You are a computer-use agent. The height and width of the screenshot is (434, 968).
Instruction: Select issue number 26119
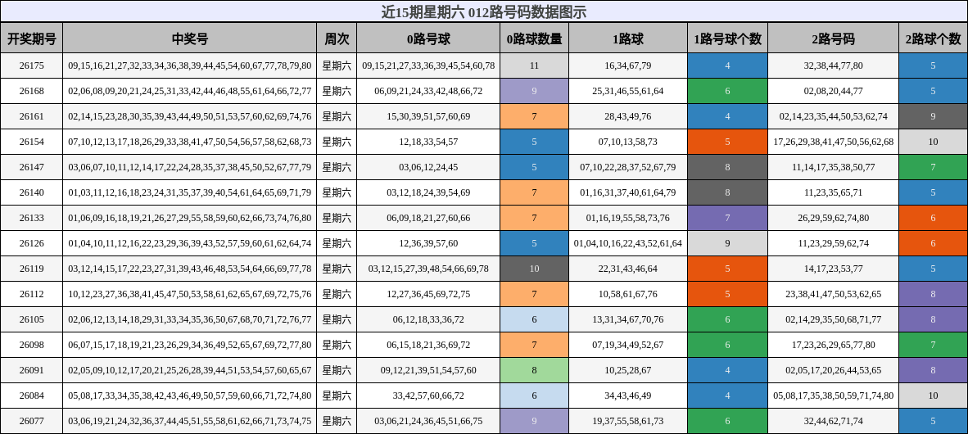click(x=31, y=269)
